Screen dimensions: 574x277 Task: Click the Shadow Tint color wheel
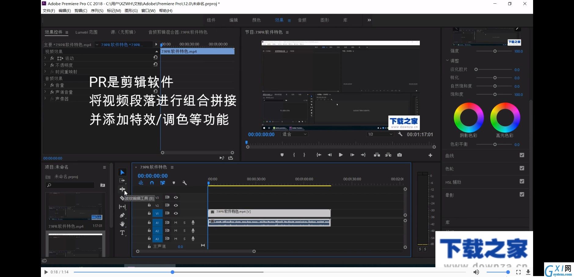point(469,118)
